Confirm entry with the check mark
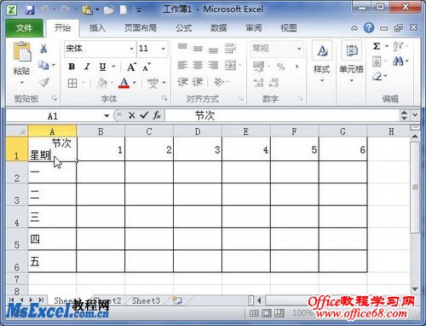The width and height of the screenshot is (426, 326). tap(144, 115)
